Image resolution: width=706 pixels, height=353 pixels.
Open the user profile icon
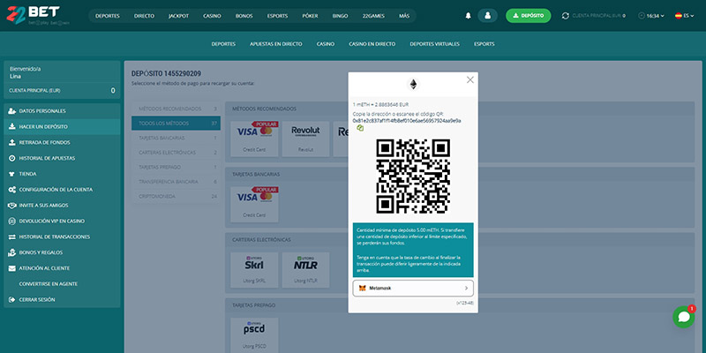tap(488, 16)
